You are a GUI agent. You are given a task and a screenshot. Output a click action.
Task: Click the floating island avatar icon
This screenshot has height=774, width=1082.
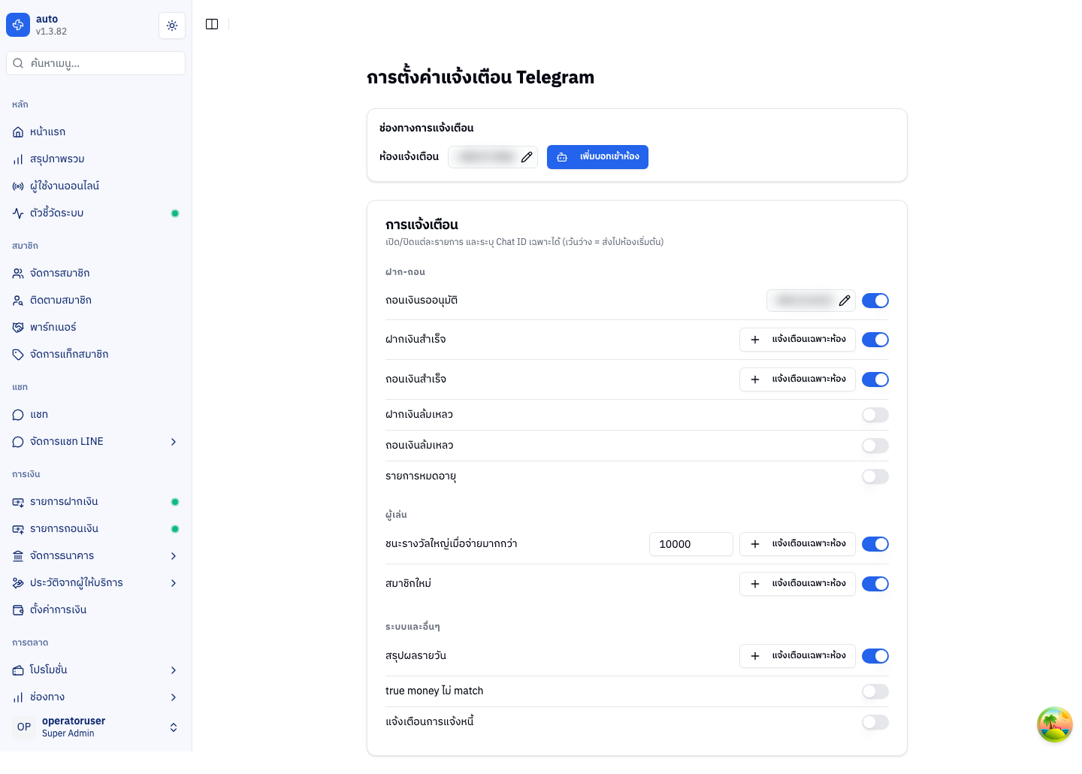click(x=1055, y=724)
